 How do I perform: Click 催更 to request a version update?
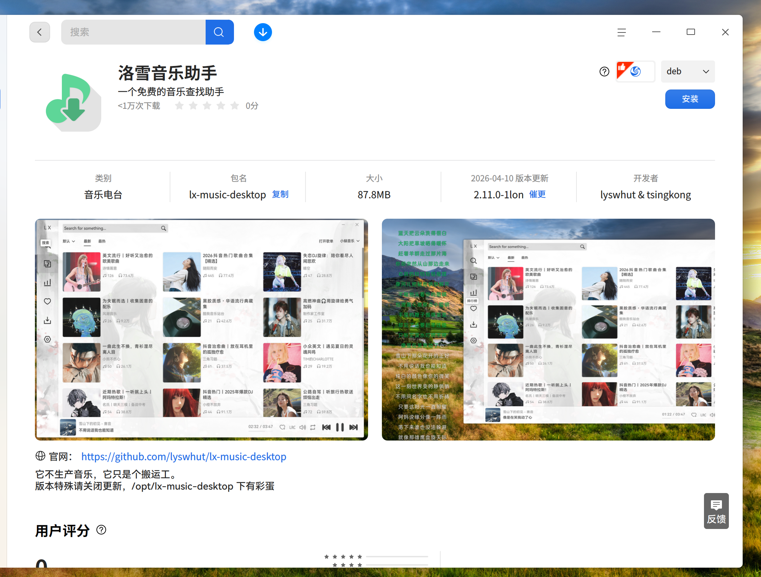[537, 194]
